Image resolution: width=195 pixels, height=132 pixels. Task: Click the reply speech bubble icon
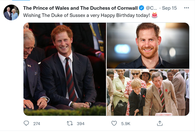pyautogui.click(x=26, y=123)
